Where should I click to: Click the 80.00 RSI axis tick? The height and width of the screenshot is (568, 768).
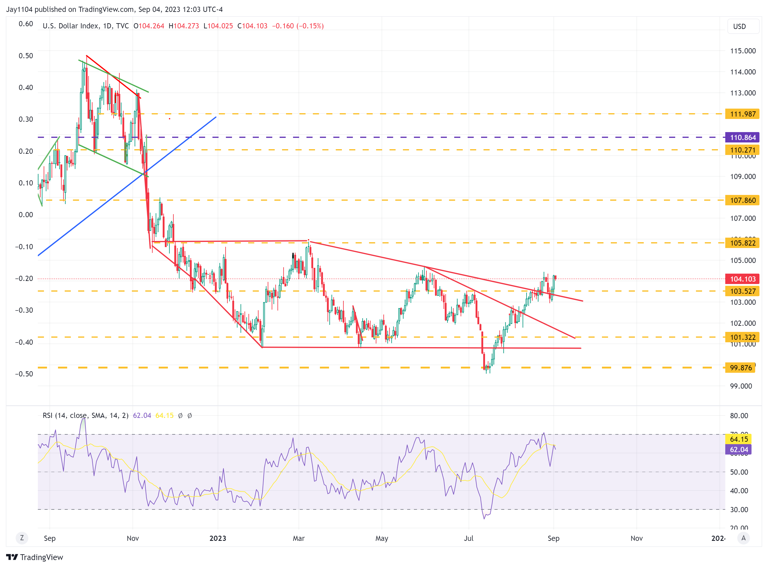tap(739, 415)
